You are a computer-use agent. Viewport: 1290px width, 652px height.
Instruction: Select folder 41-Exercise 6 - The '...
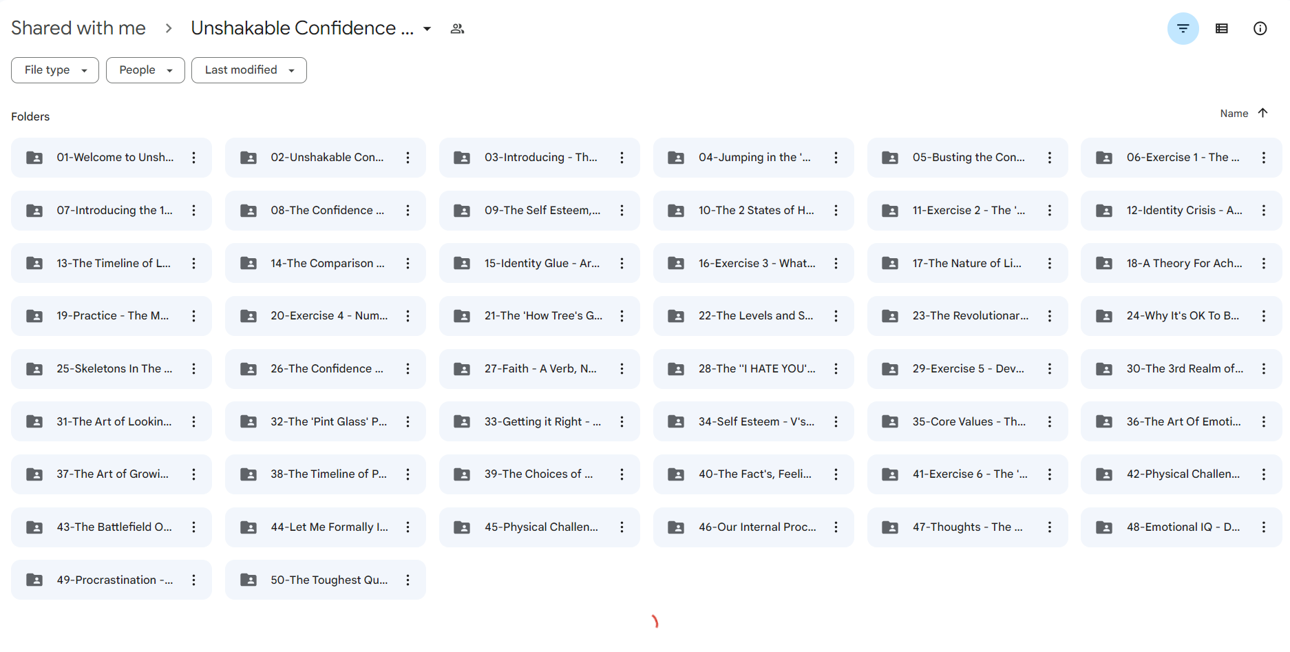pos(968,474)
